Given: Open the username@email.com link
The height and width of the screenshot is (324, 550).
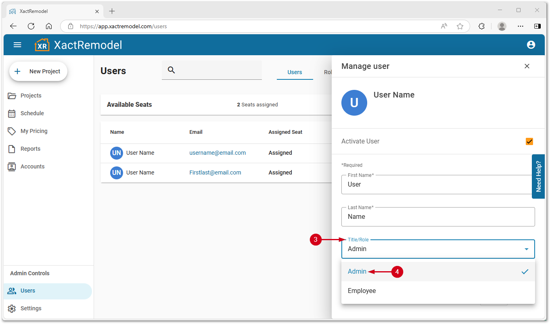Looking at the screenshot, I should (217, 153).
